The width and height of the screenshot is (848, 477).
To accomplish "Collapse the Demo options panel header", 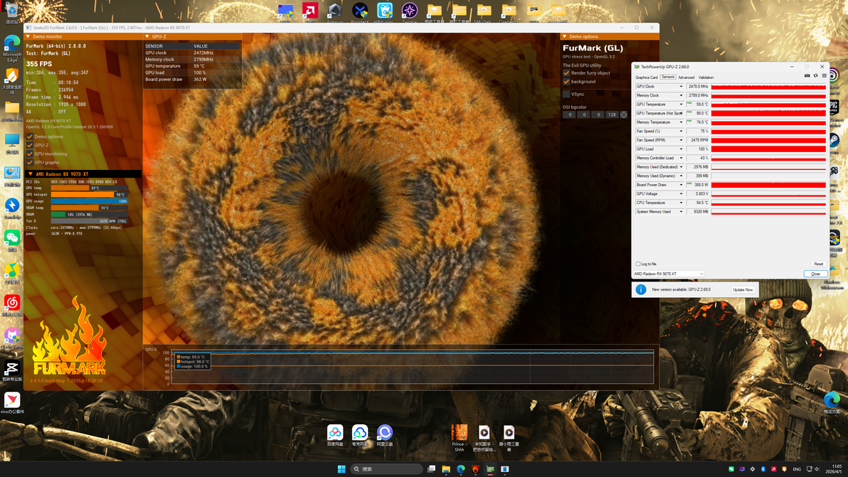I will click(x=565, y=37).
